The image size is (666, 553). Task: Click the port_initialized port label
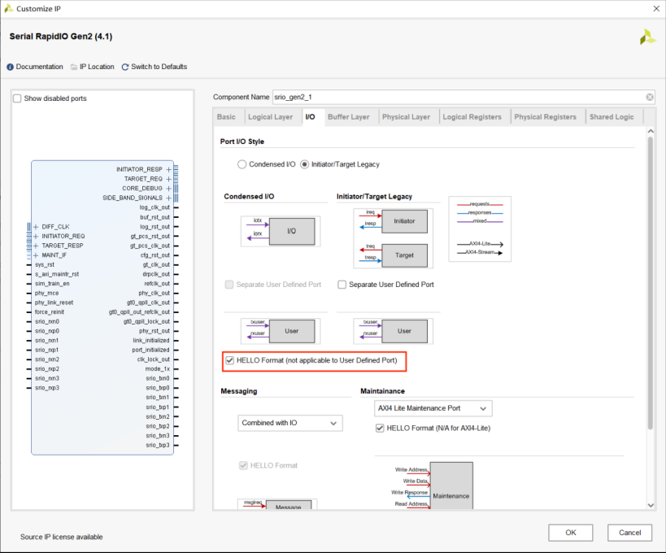150,350
